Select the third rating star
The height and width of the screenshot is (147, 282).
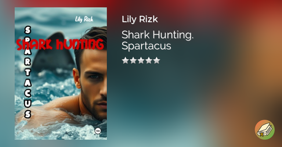[141, 61]
